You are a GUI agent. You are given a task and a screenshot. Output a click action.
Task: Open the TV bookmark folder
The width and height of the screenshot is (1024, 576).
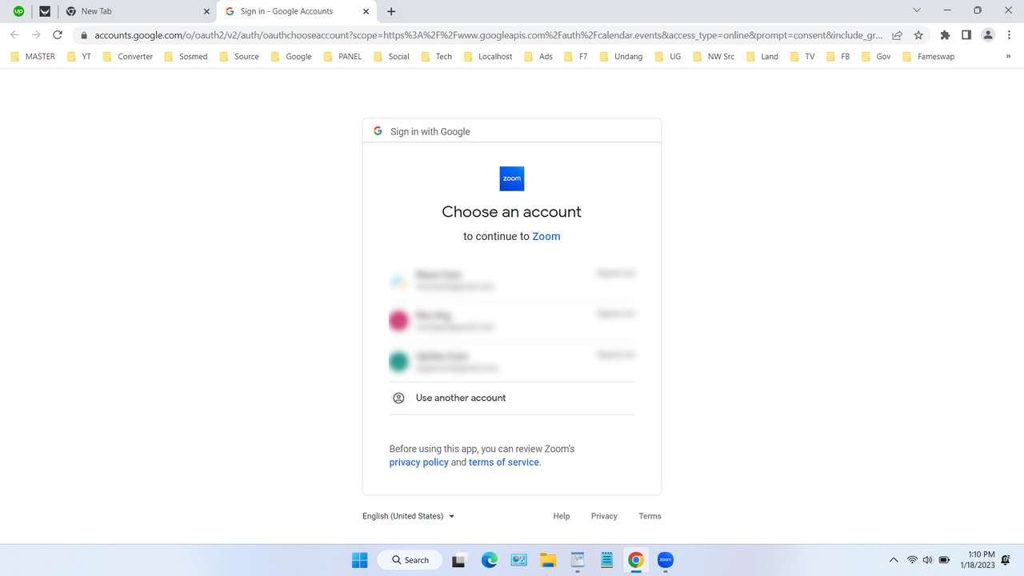point(802,57)
